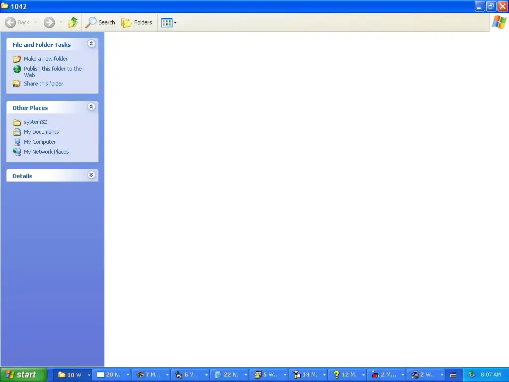Click the Share this folder icon
509x382 pixels.
[17, 84]
